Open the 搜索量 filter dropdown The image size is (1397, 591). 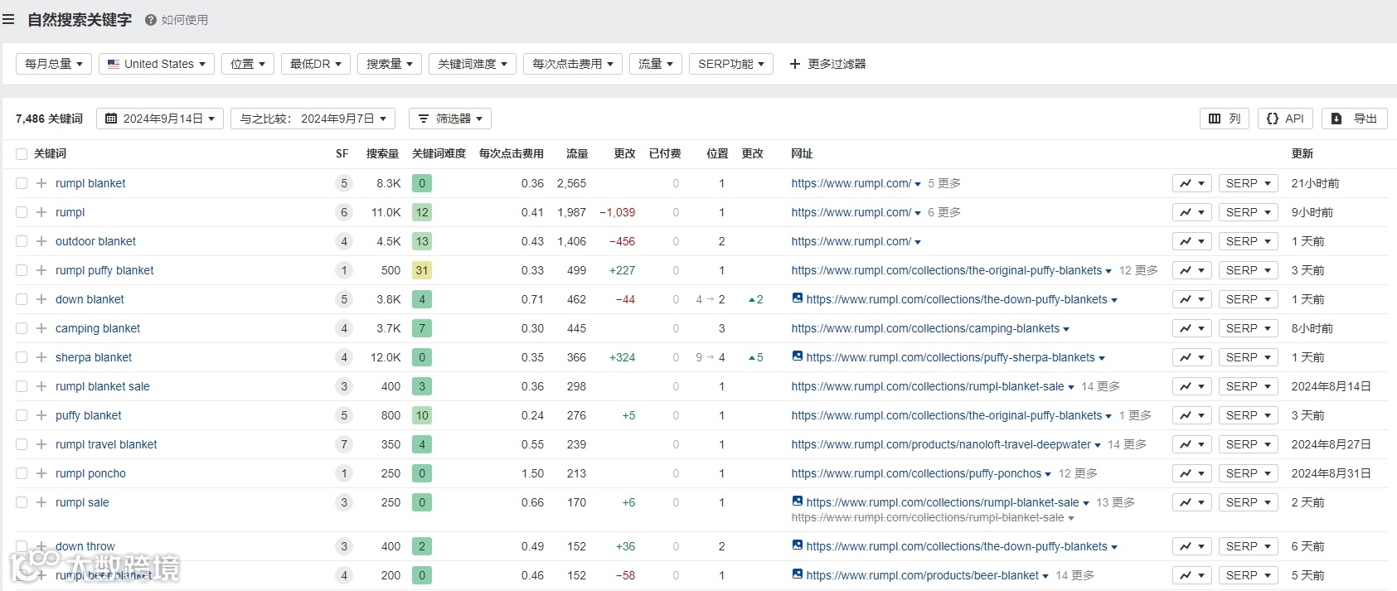pos(390,64)
